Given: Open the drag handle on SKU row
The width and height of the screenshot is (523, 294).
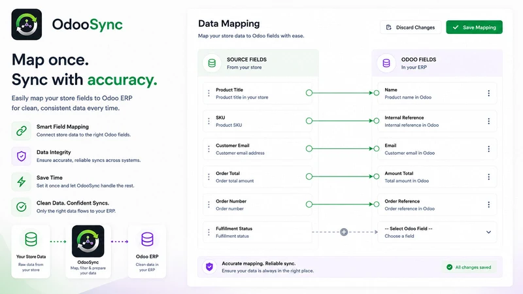Looking at the screenshot, I should point(209,121).
